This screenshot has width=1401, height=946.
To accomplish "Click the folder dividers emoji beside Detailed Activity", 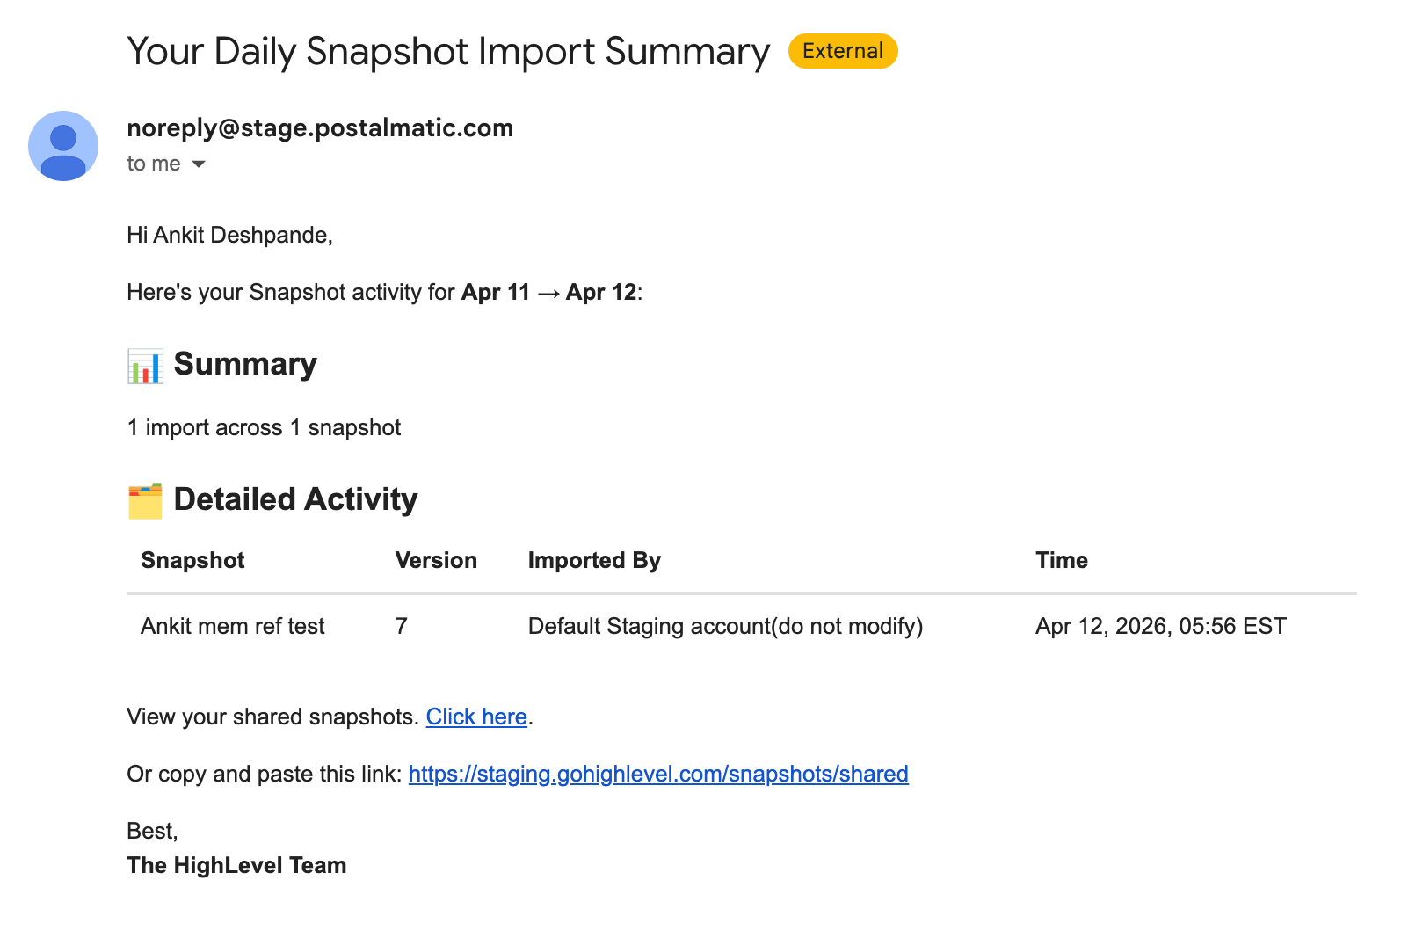I will [145, 500].
